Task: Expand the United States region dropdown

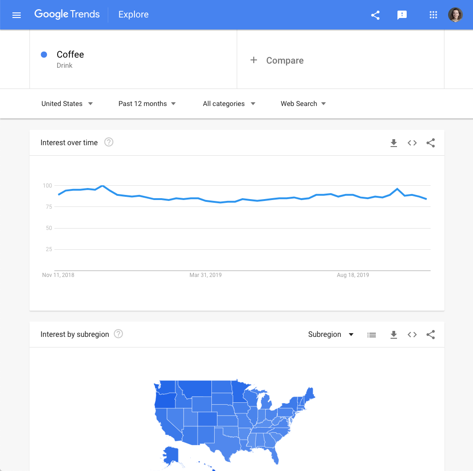Action: tap(67, 104)
